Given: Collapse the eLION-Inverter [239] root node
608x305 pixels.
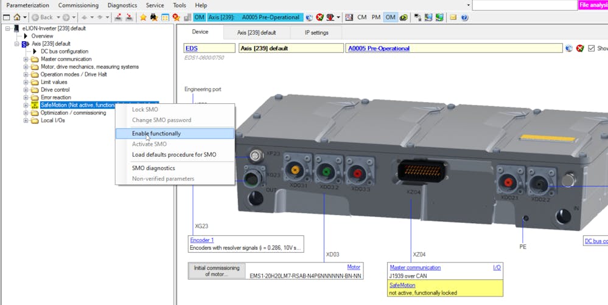Looking at the screenshot, I should [x=7, y=29].
